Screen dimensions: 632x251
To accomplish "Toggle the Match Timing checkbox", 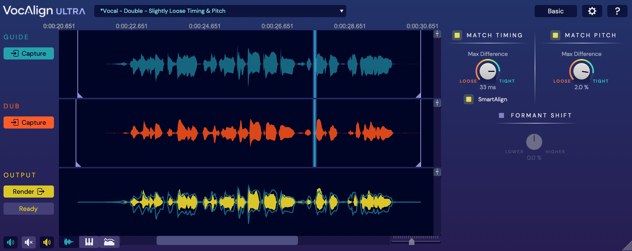I will point(457,35).
